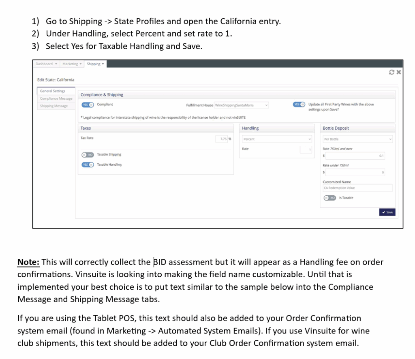Close the Edit State panel with X icon
Viewport: 415px width, 359px height.
click(x=398, y=73)
